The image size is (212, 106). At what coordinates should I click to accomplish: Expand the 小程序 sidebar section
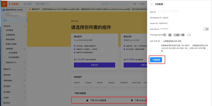[24, 97]
